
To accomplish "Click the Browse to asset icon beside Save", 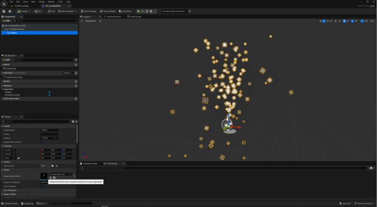I will click(x=10, y=11).
